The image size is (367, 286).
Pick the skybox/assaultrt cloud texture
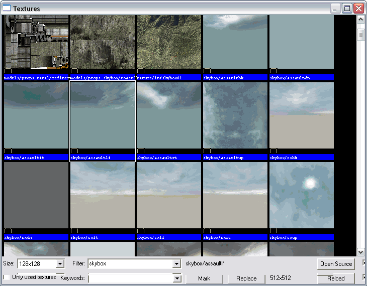168,115
